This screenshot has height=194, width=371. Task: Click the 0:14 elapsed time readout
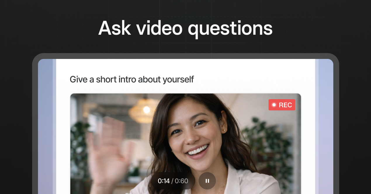click(x=164, y=181)
